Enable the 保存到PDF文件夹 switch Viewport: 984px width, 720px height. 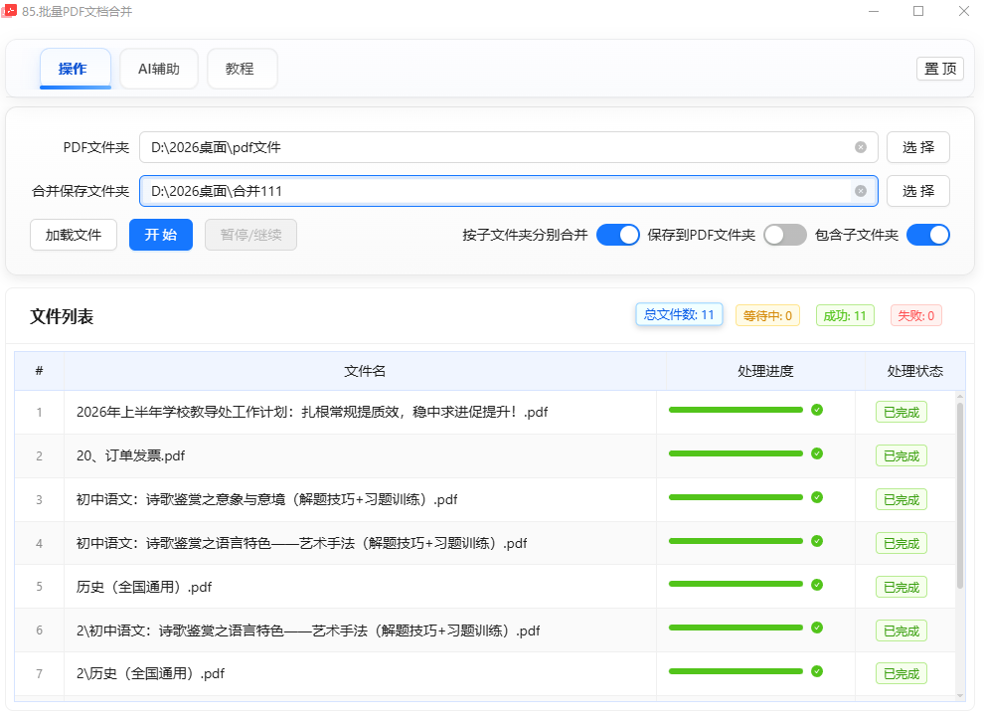click(785, 236)
